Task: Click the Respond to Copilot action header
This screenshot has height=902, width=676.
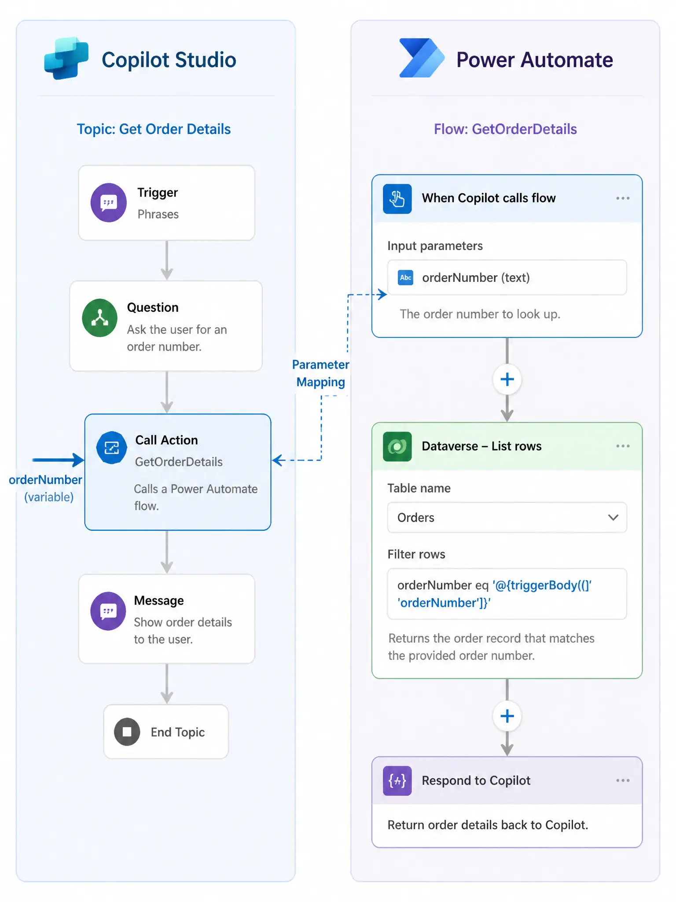Action: pyautogui.click(x=507, y=781)
